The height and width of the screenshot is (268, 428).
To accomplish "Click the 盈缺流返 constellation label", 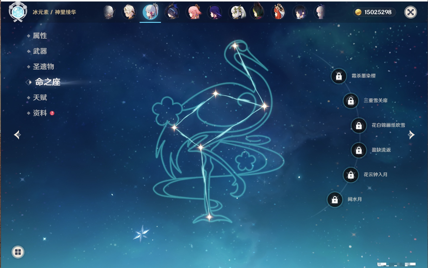I will (381, 150).
